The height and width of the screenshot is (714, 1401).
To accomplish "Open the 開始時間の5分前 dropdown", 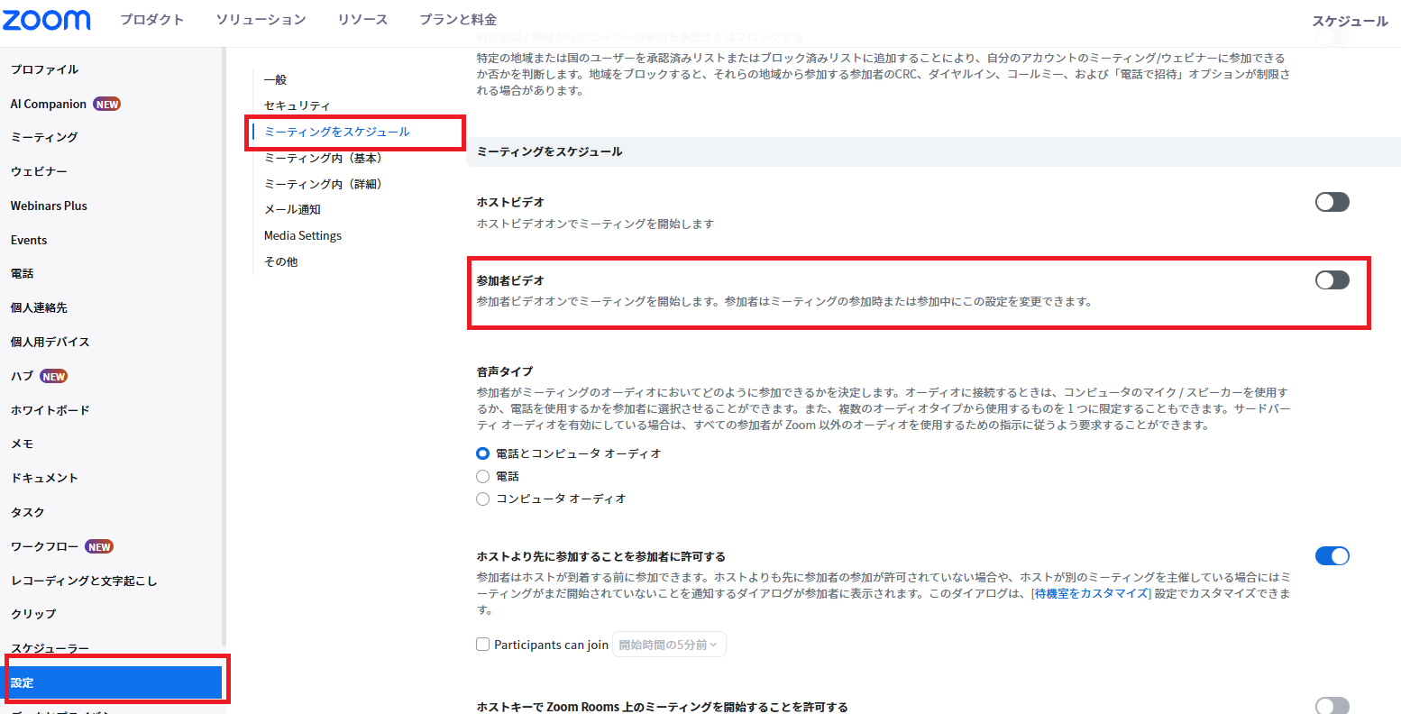I will (x=668, y=645).
